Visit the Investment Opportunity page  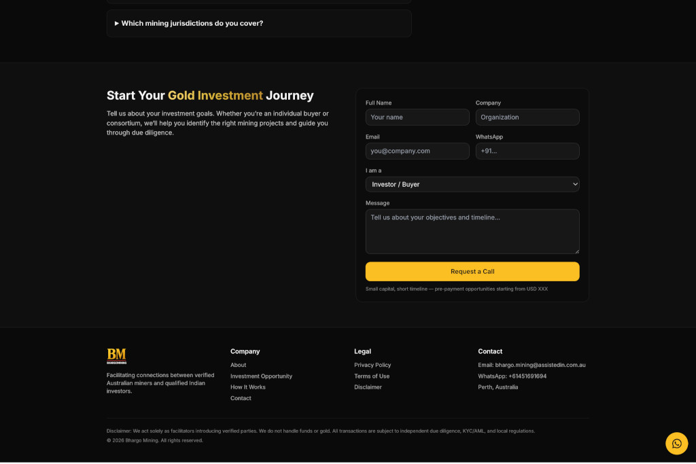tap(261, 376)
